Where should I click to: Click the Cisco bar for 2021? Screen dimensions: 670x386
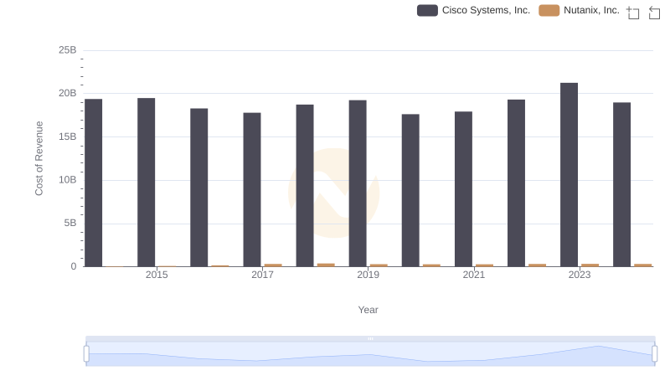464,189
